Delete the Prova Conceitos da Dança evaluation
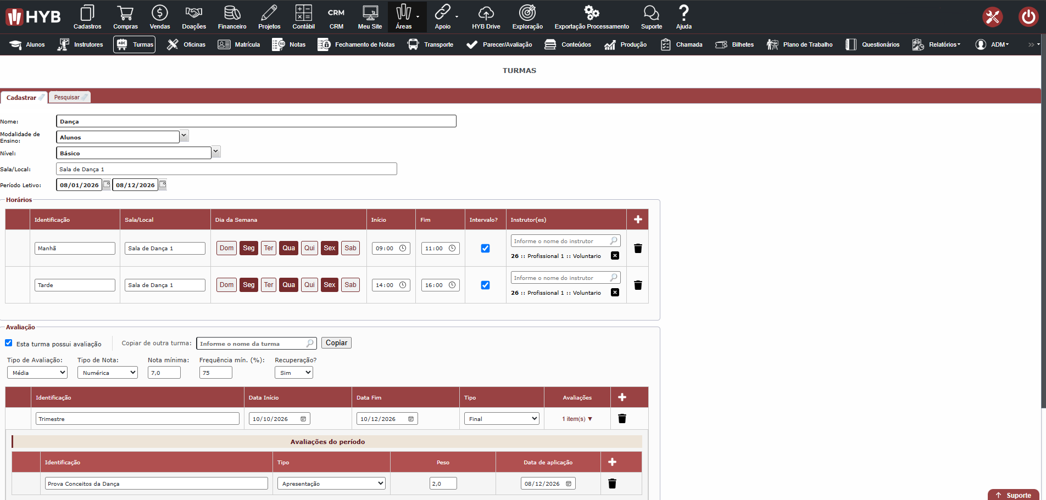 [612, 484]
